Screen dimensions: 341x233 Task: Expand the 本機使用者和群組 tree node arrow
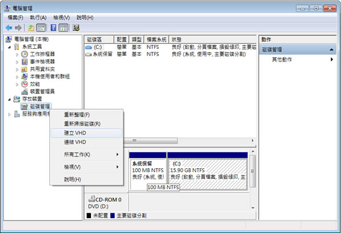tap(17, 76)
